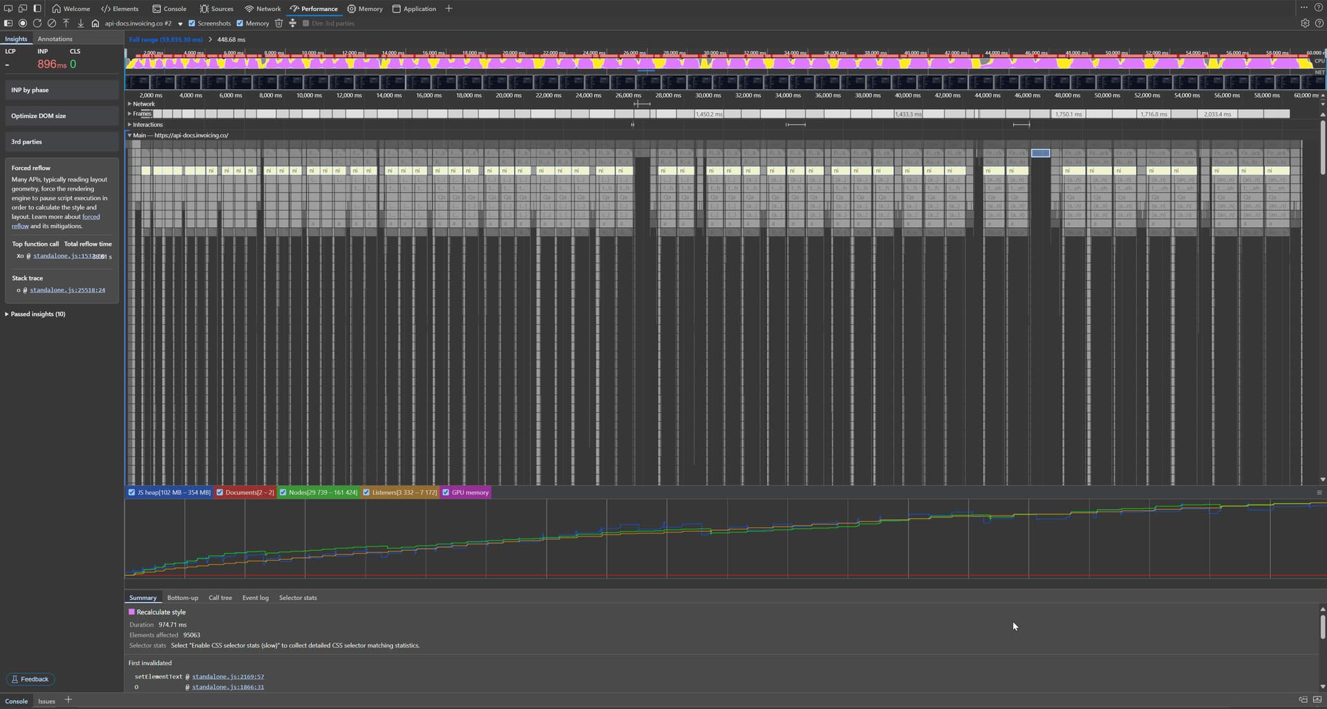The height and width of the screenshot is (709, 1327).
Task: Clear the current recording
Action: point(52,23)
